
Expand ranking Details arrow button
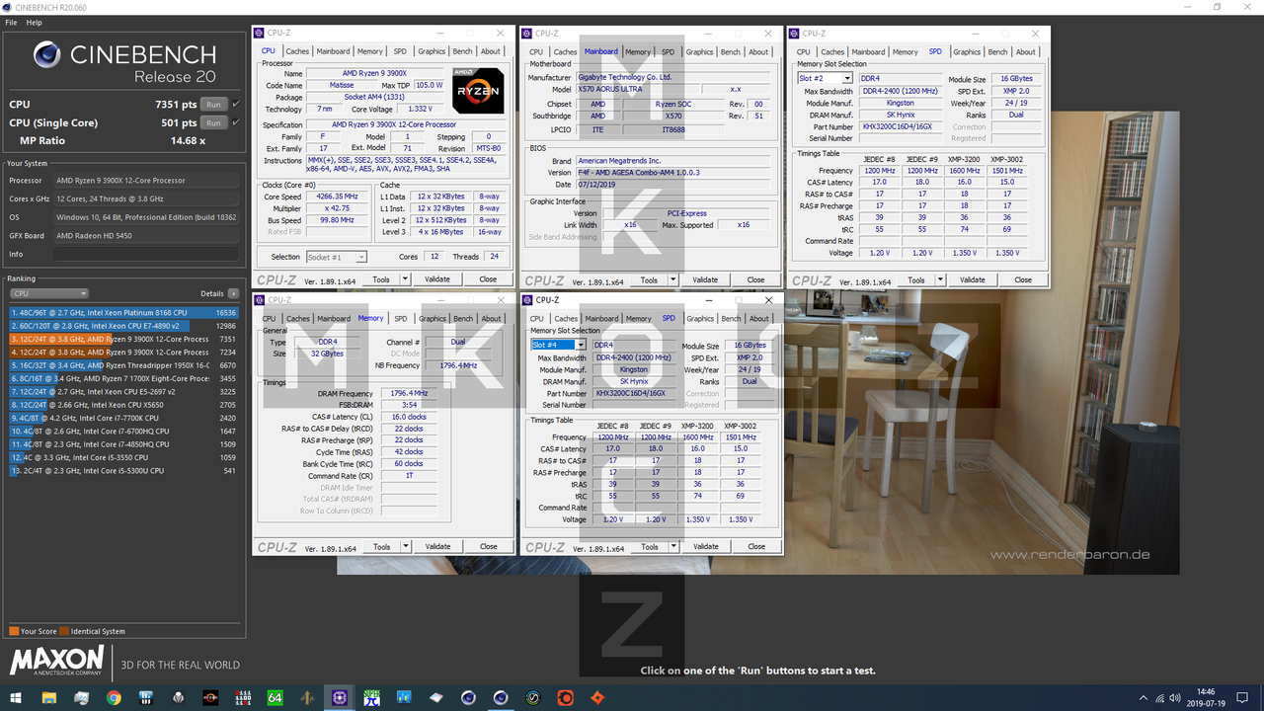pos(233,293)
